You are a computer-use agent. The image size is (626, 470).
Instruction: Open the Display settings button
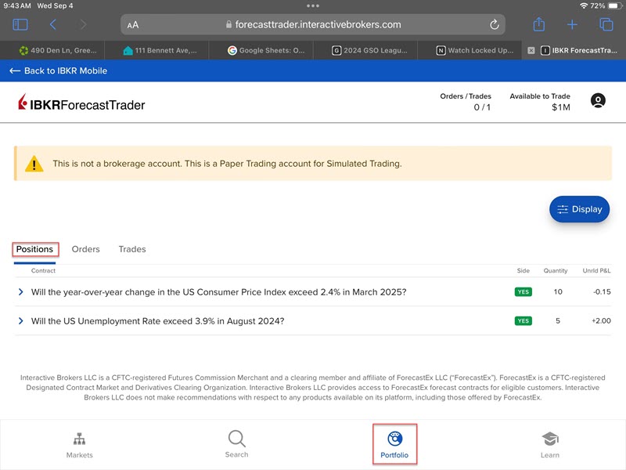[x=579, y=209]
